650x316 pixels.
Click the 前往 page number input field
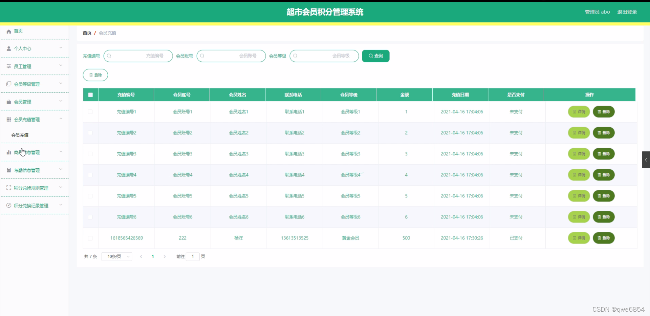[x=193, y=257]
